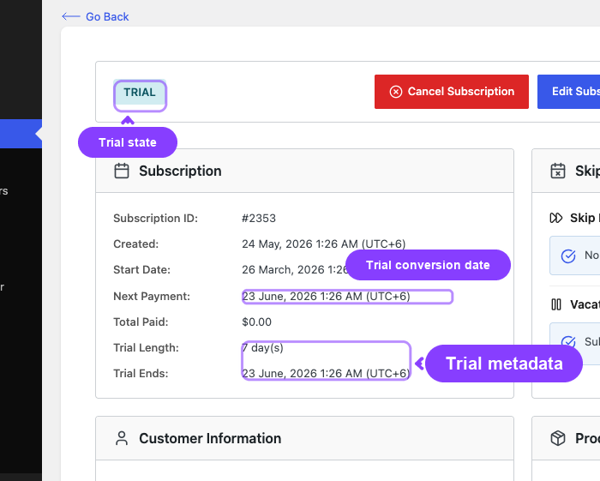Select the highlighted blue sidebar menu item
Viewport: 600px width, 481px height.
click(21, 134)
